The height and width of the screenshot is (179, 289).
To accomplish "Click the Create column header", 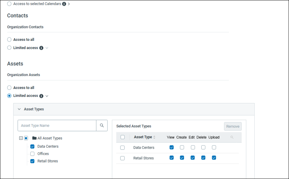I will click(x=181, y=137).
